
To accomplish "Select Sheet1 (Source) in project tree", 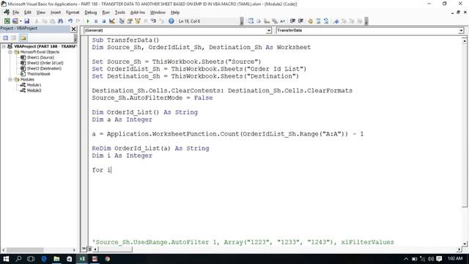I will [x=40, y=57].
